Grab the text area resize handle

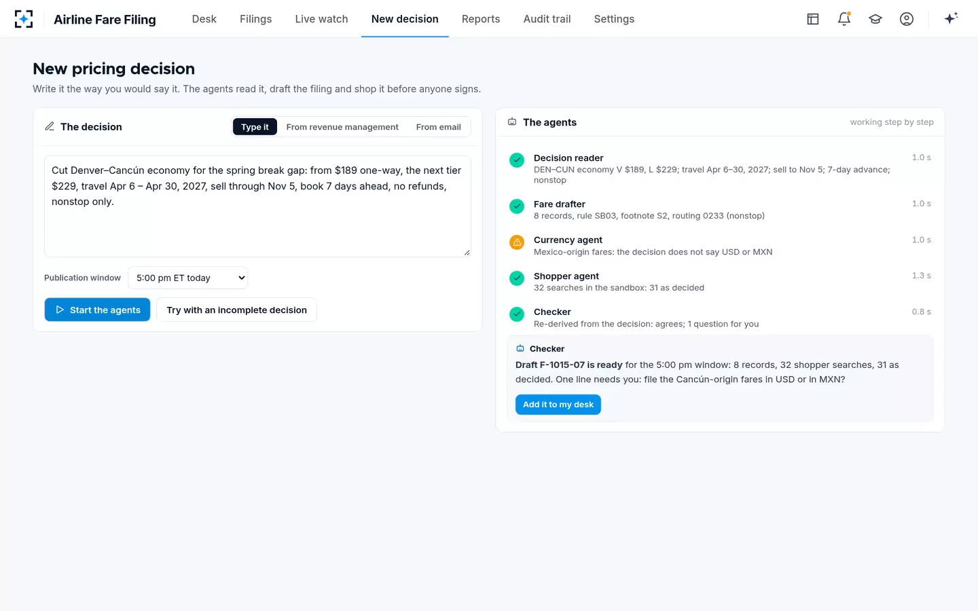pyautogui.click(x=467, y=253)
